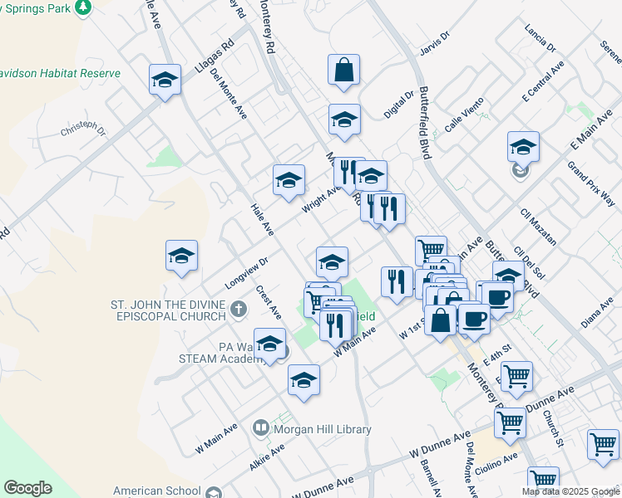622x498 pixels.
Task: Click the Longview Dr street label
Action: click(247, 273)
